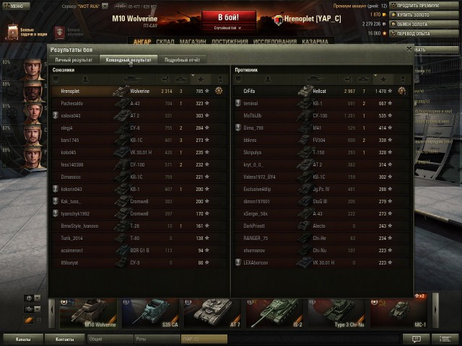Sort enemies by experience star icon
The width and height of the screenshot is (462, 346).
[x=383, y=79]
